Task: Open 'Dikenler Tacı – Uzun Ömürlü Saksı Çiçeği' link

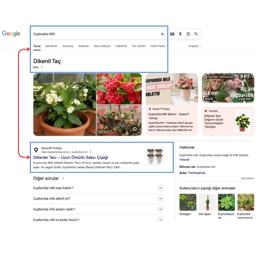Action: [x=71, y=157]
